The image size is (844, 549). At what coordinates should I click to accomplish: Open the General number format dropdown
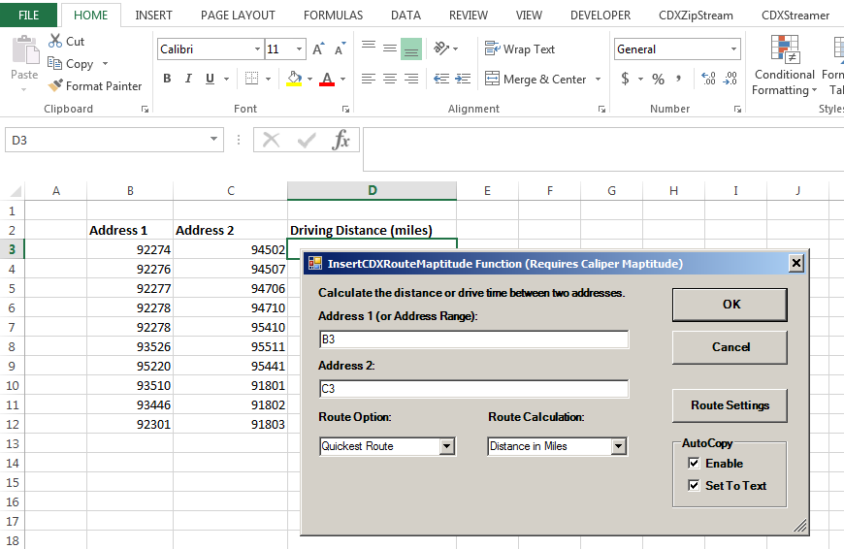(x=733, y=49)
